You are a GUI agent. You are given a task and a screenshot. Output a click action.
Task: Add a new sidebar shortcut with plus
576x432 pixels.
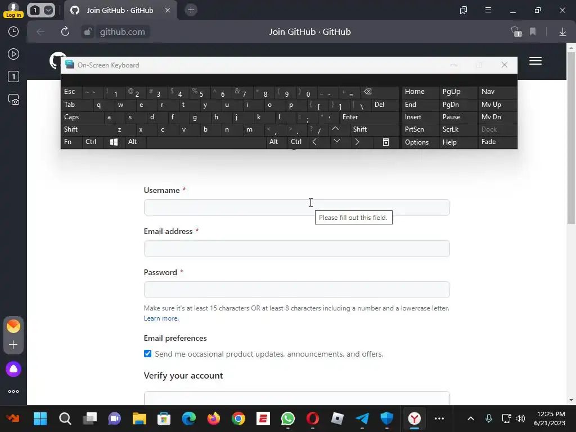(x=13, y=345)
